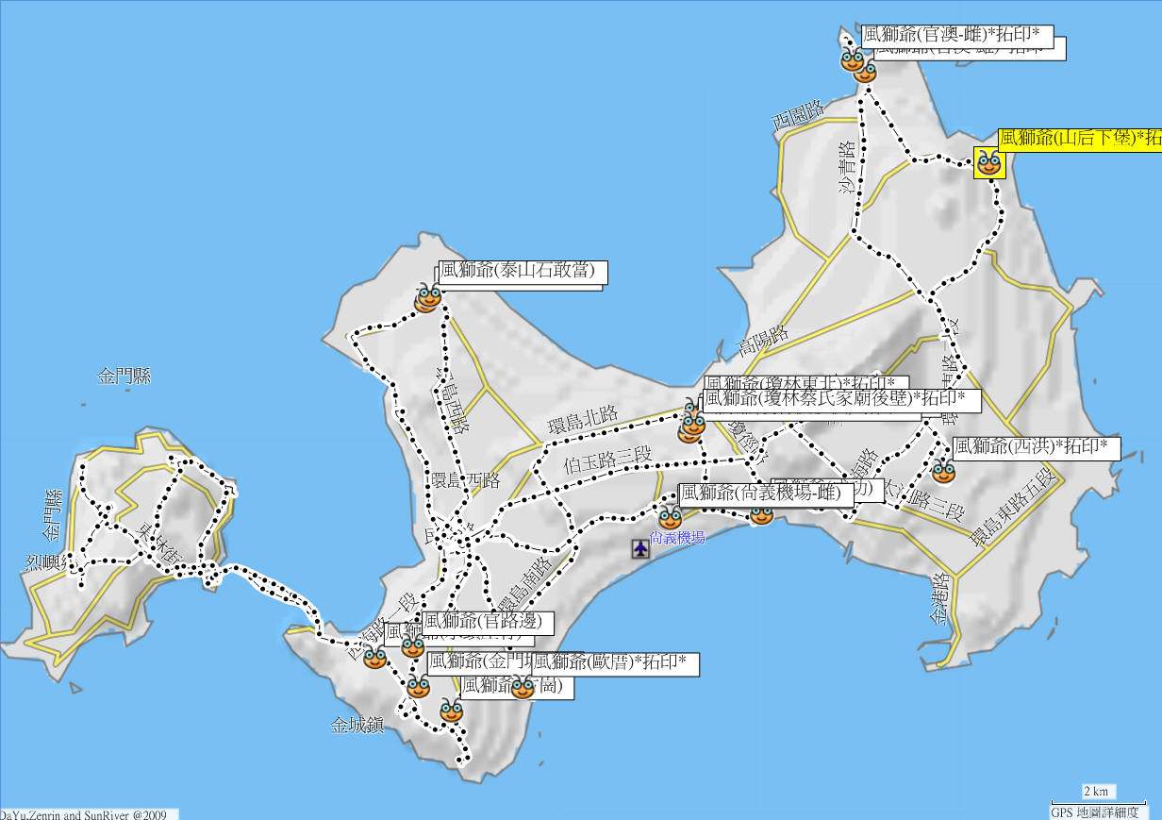Image resolution: width=1162 pixels, height=820 pixels.
Task: Click the 風獅爺(瓊林蔡氏家廟後壁)*拓印* label
Action: coord(841,400)
